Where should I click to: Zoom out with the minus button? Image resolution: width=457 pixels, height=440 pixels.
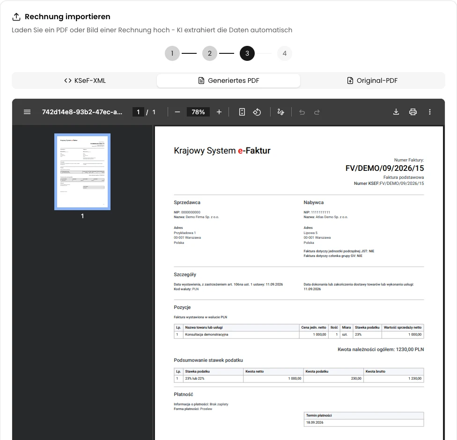(177, 112)
